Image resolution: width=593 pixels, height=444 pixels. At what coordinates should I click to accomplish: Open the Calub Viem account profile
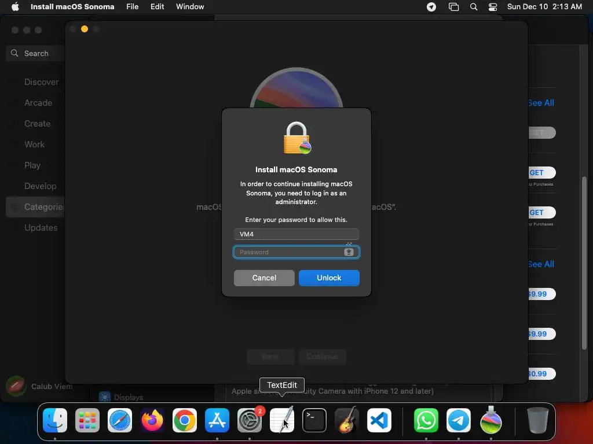(x=52, y=386)
